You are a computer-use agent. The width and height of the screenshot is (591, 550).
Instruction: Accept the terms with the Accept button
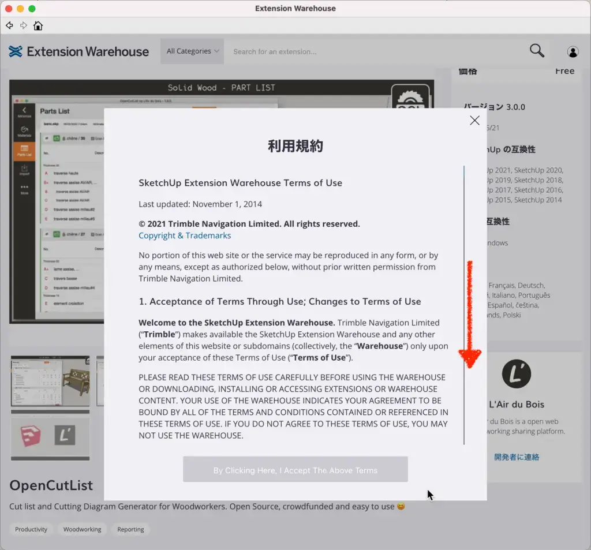click(x=295, y=470)
